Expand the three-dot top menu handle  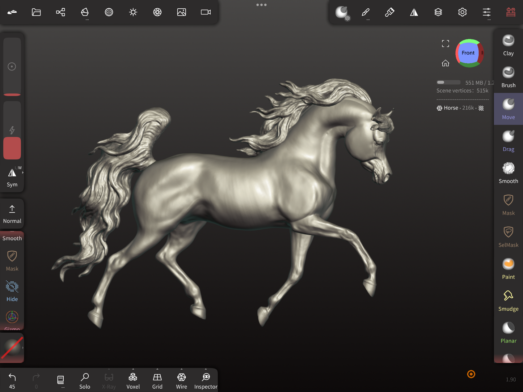[261, 5]
